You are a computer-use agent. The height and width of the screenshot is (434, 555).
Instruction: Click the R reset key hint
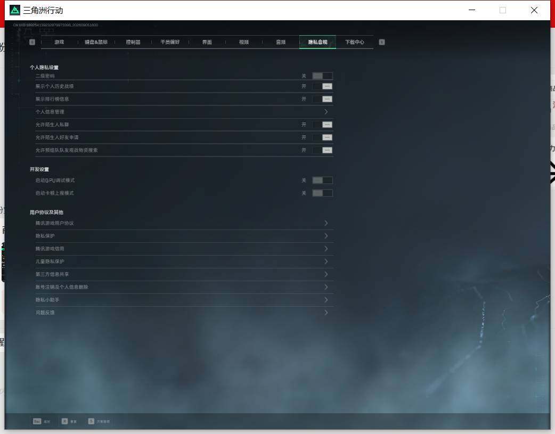[69, 421]
